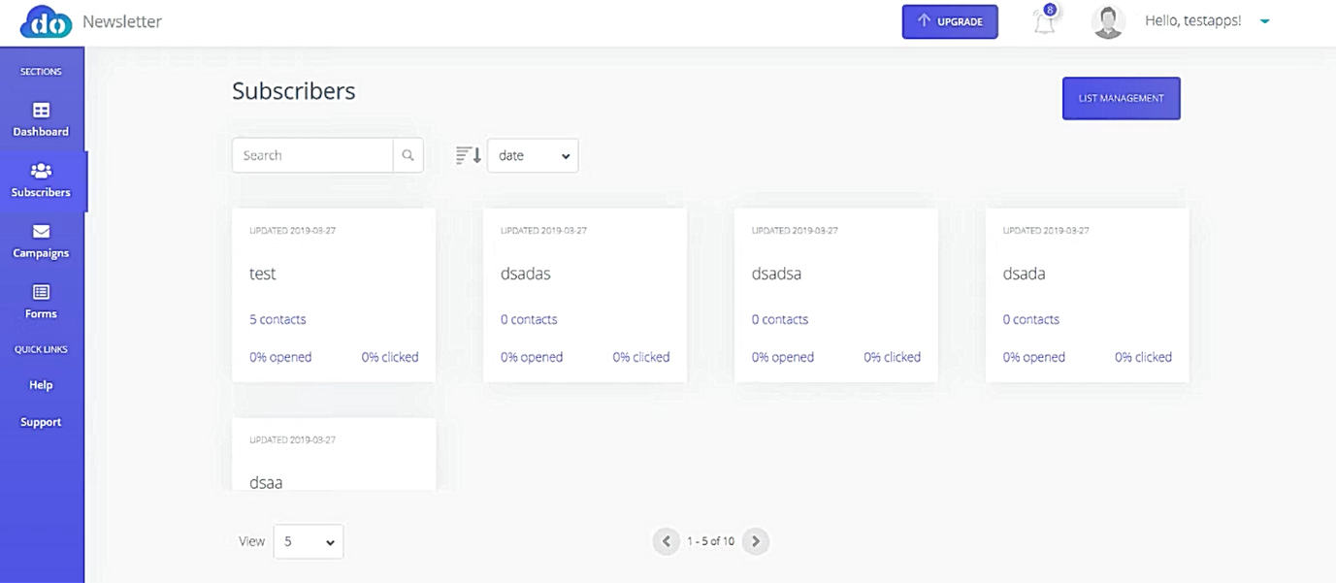Click the List Management button
Viewport: 1336px width, 583px height.
tap(1122, 98)
